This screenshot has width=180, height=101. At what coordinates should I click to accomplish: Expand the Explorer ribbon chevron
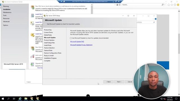(153, 19)
